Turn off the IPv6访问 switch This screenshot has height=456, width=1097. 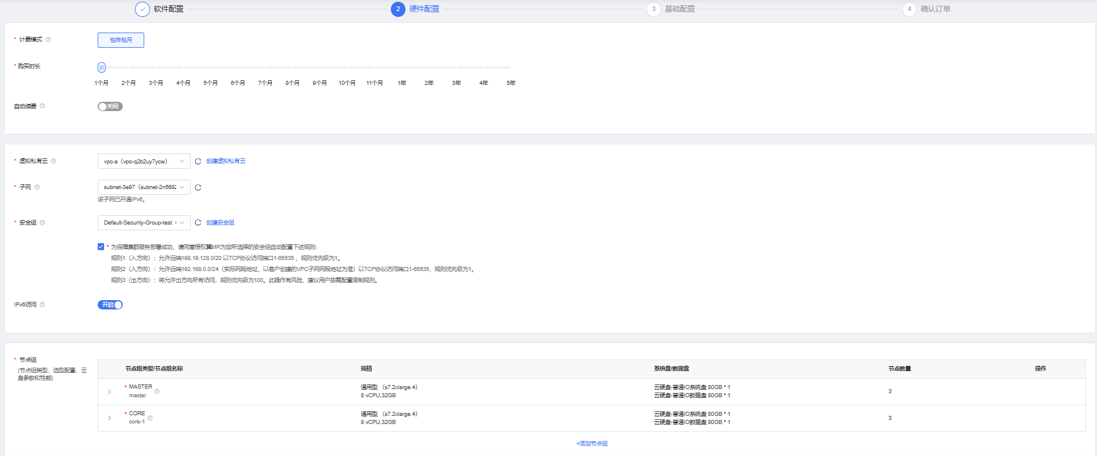tap(110, 305)
